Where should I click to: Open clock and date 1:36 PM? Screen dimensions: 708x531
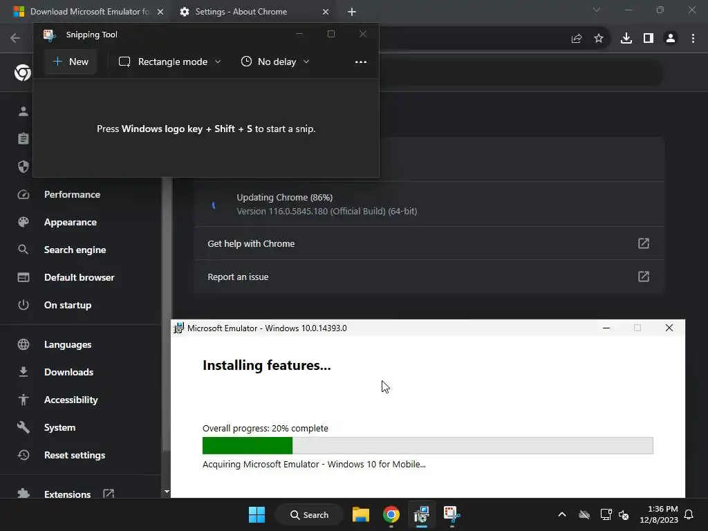(659, 514)
